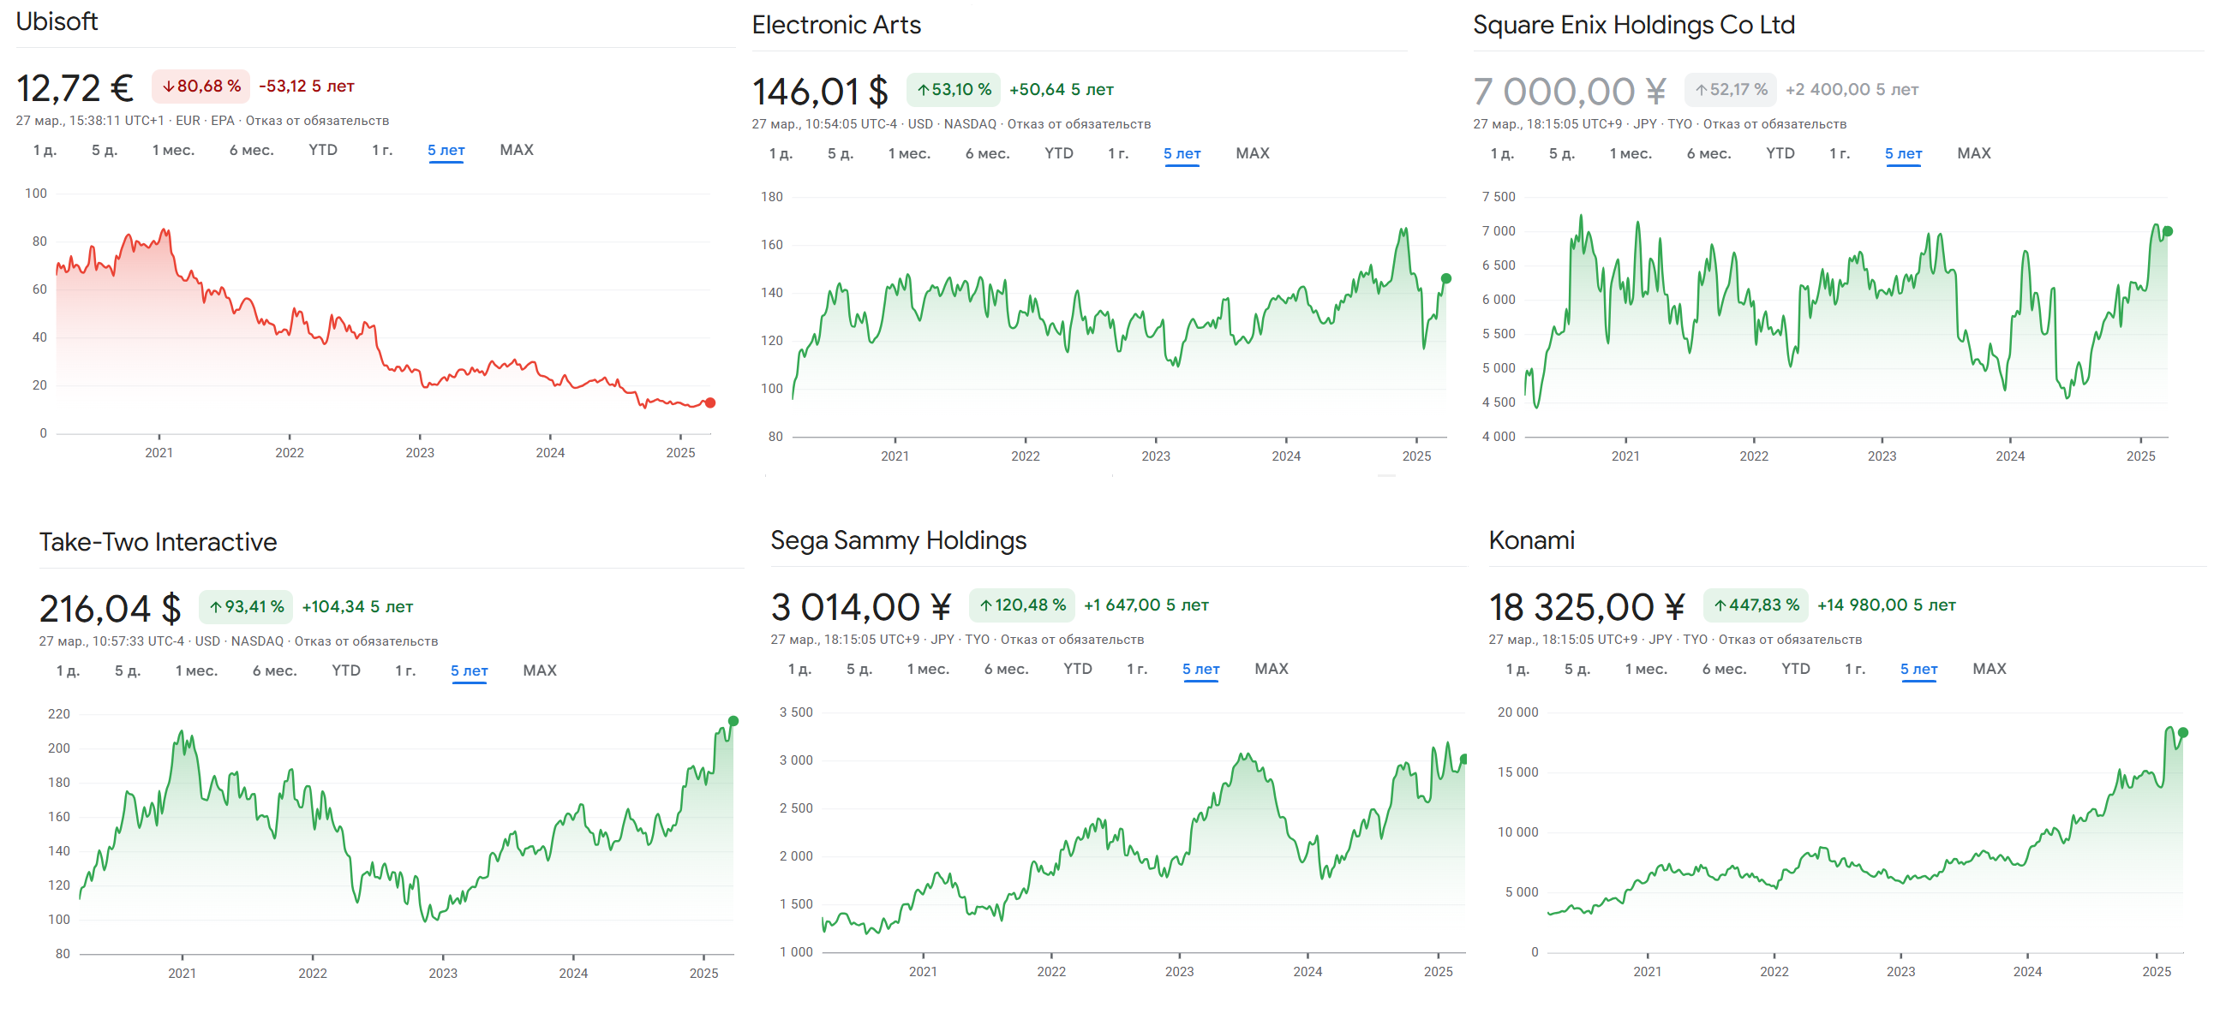Select YTD range on Take-Two chart

346,670
